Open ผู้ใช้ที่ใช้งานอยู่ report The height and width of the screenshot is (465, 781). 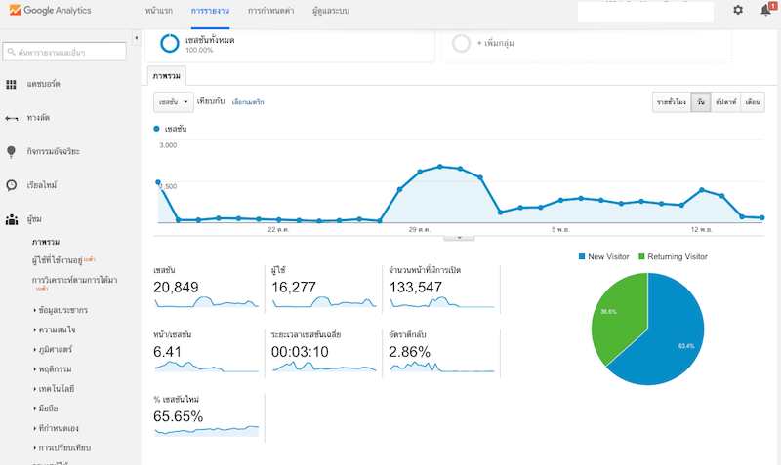(58, 260)
